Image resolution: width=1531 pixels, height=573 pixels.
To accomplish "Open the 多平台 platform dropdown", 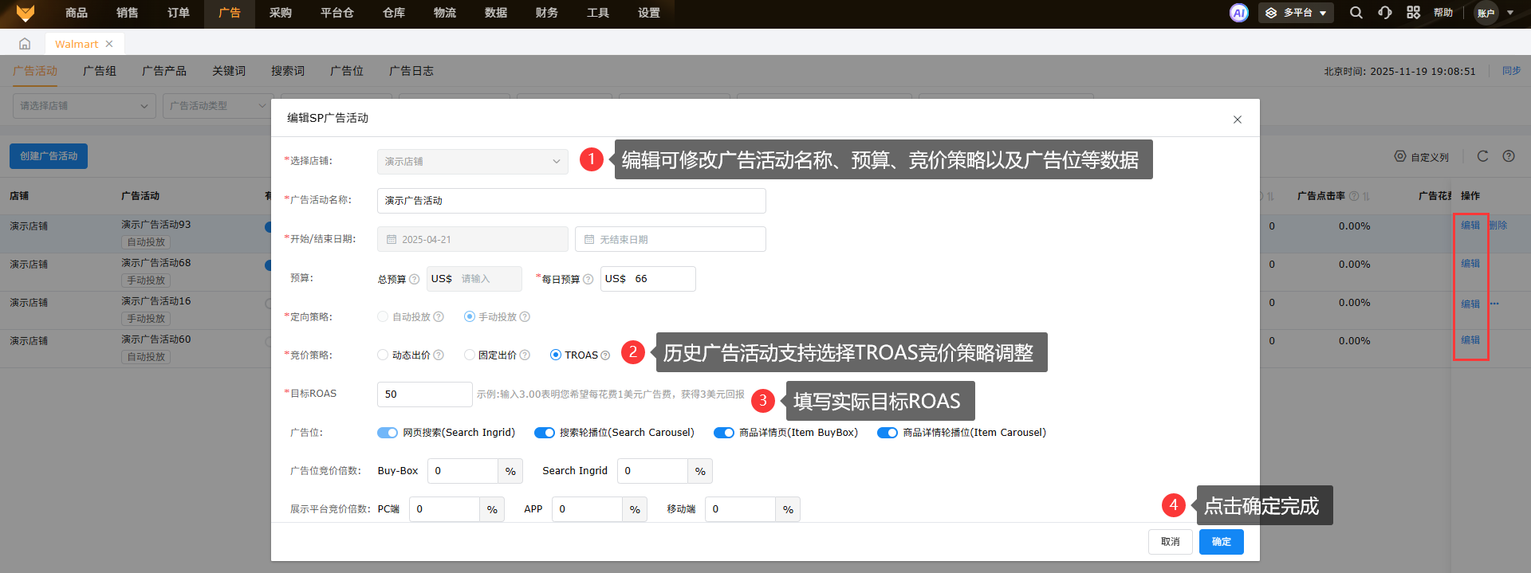I will click(x=1296, y=13).
